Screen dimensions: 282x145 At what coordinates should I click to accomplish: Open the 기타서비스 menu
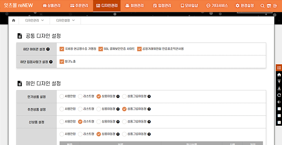pos(217,6)
